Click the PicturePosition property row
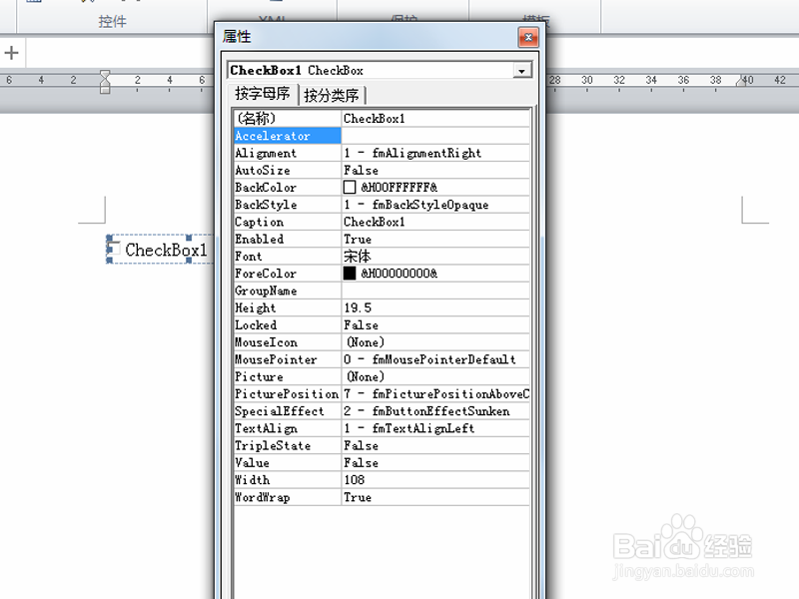This screenshot has height=599, width=799. pyautogui.click(x=382, y=394)
